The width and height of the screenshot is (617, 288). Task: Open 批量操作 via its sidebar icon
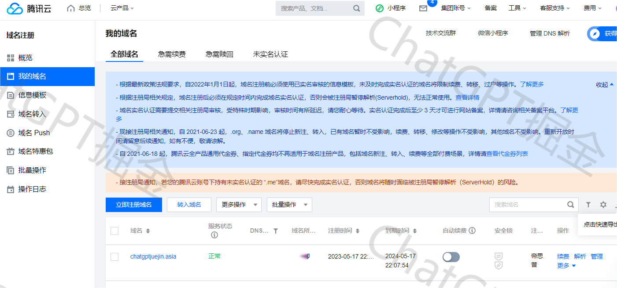11,170
